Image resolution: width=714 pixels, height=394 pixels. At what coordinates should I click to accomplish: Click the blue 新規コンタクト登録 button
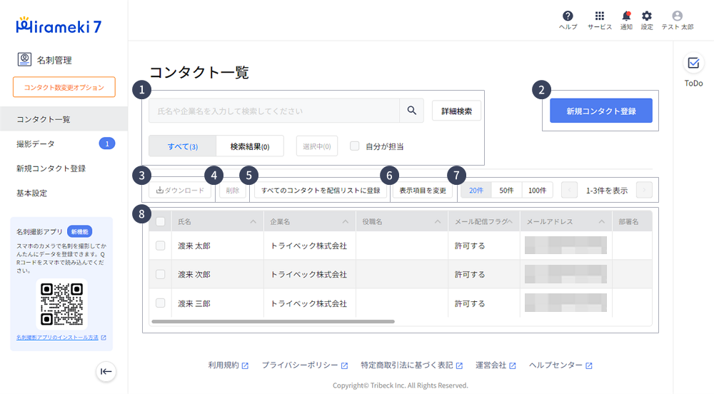tap(601, 111)
